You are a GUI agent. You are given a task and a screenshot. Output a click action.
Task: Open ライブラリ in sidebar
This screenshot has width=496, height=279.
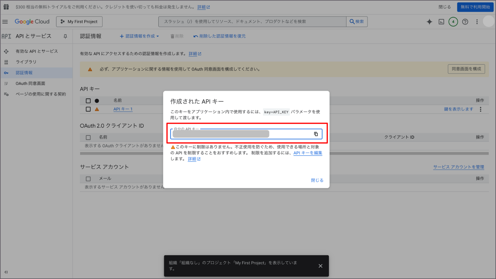click(37, 62)
